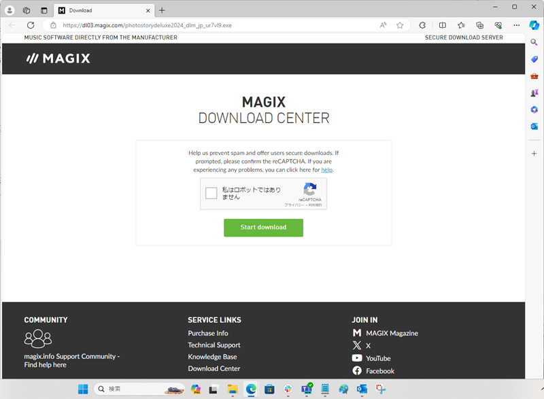Refresh the current page

coord(31,25)
